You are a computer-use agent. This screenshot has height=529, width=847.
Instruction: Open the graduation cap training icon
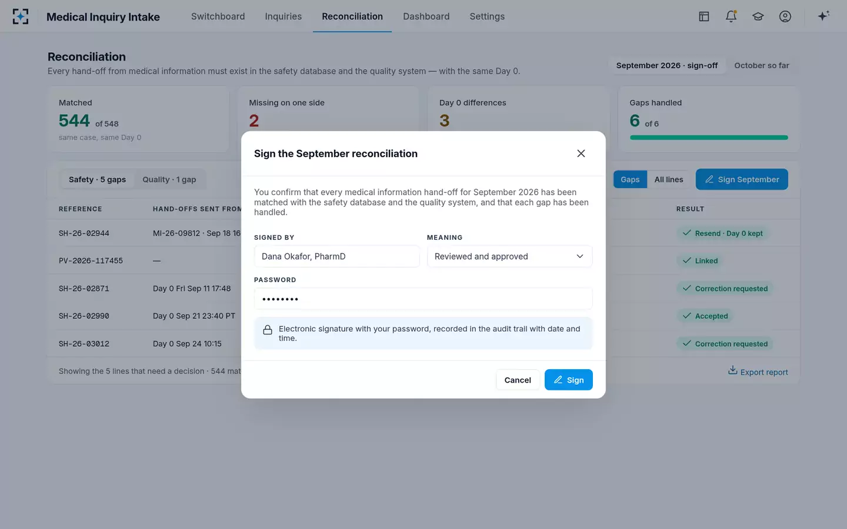[x=758, y=16]
